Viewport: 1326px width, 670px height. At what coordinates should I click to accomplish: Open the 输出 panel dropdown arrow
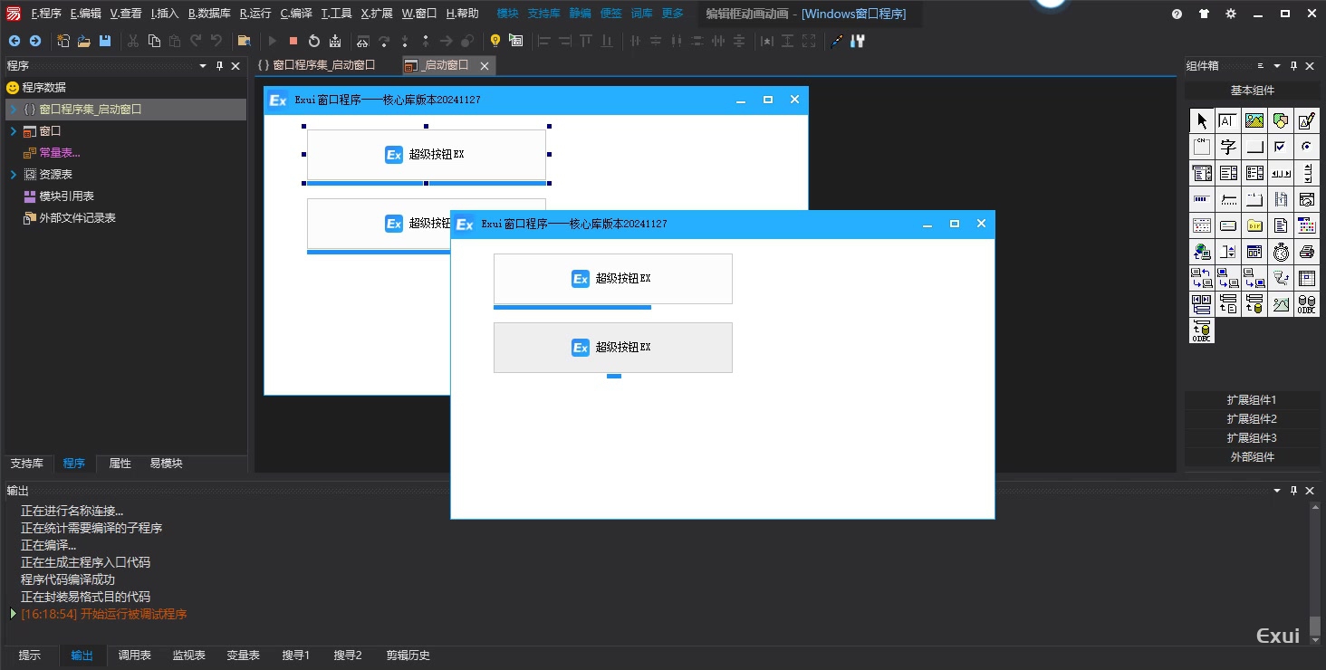point(1277,491)
